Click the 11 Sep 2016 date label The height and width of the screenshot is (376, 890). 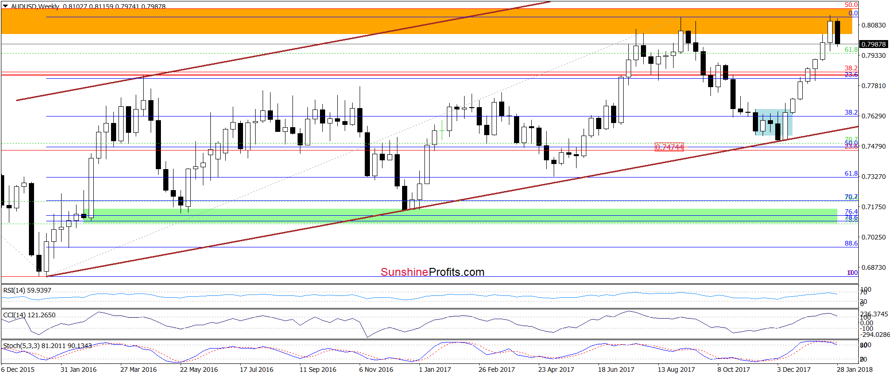tap(318, 369)
